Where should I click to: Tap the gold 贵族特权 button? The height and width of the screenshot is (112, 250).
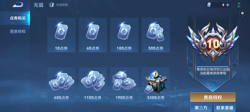point(213,97)
